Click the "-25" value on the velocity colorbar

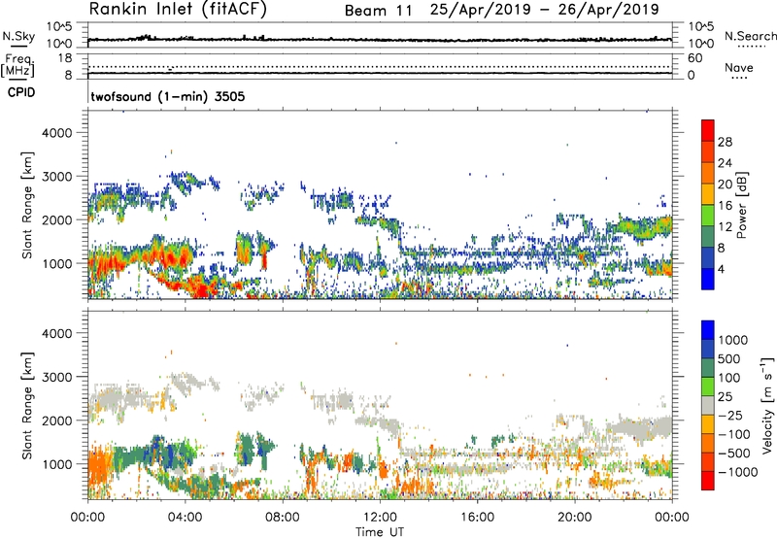731,416
